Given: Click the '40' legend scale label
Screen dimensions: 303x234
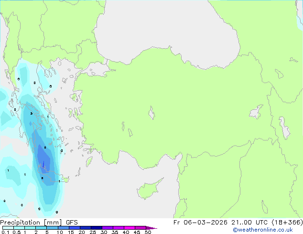Looking at the screenshot, I should [126, 232].
